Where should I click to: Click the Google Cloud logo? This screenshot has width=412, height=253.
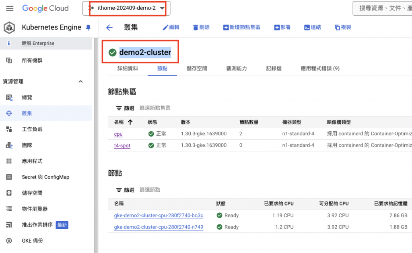coord(45,8)
